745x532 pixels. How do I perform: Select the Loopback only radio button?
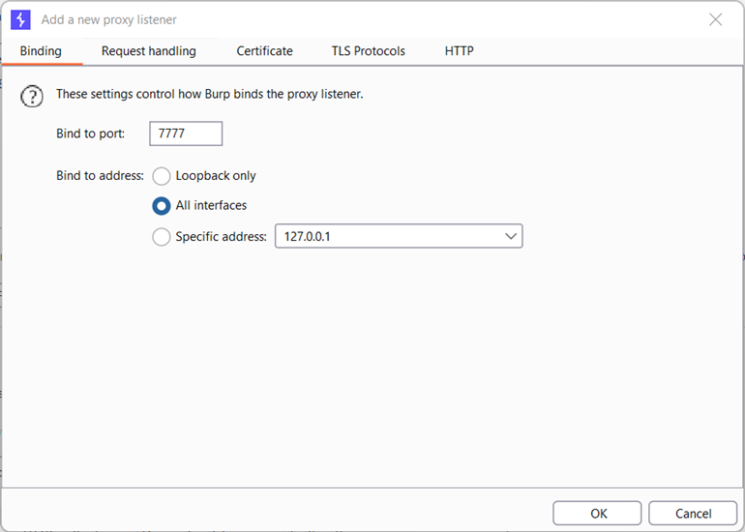point(162,176)
